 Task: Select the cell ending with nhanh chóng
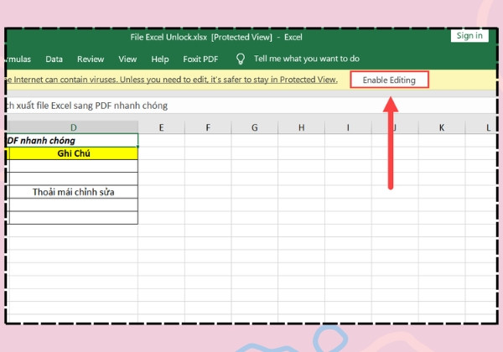pyautogui.click(x=72, y=141)
